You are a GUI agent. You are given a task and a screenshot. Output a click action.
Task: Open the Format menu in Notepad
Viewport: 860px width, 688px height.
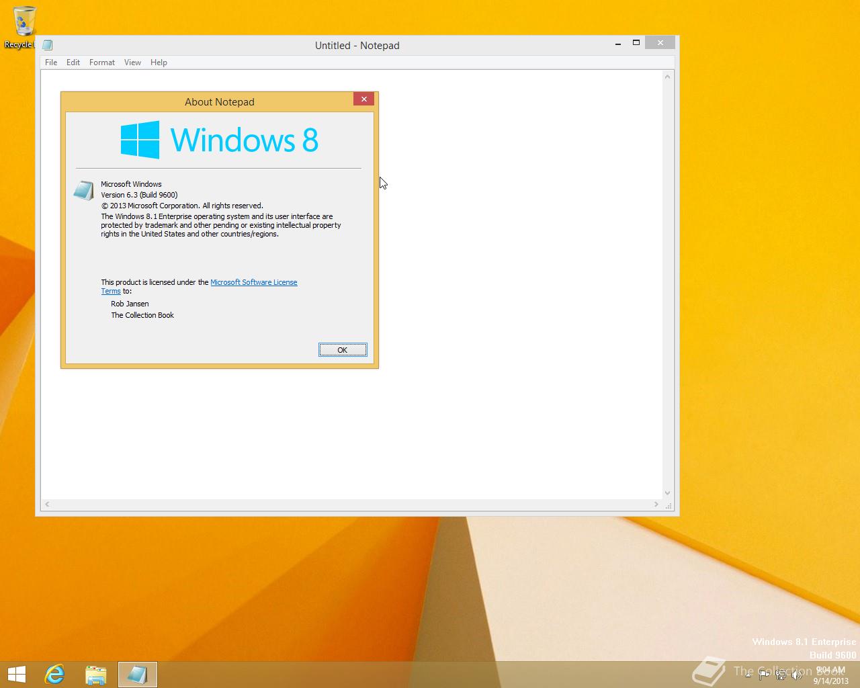(x=102, y=62)
